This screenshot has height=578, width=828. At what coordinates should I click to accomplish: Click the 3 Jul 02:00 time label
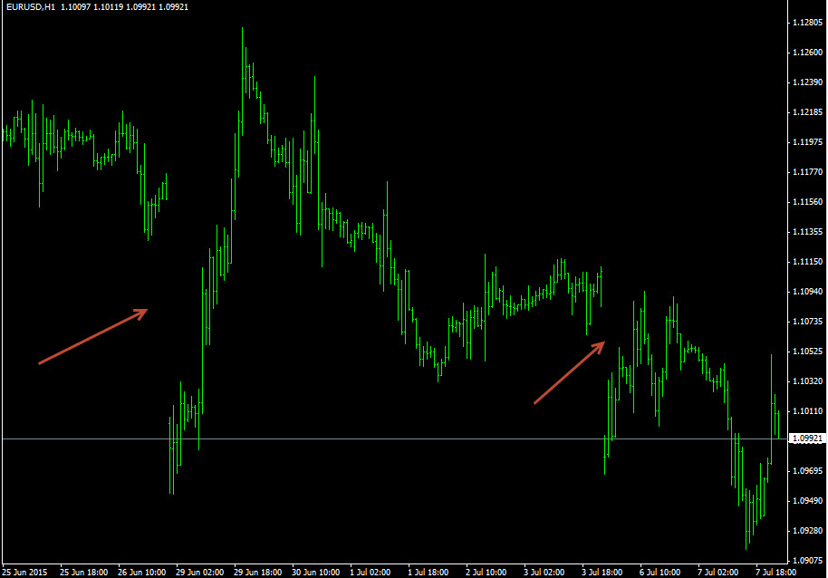click(544, 572)
